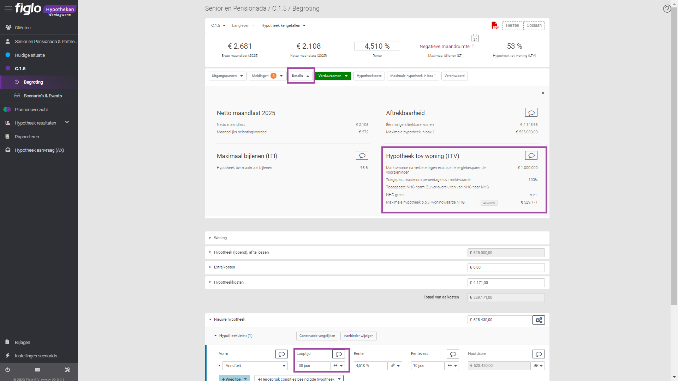Click the Hypotheektoets button
The height and width of the screenshot is (381, 678).
369,76
